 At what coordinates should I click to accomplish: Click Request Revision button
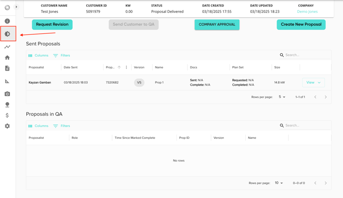(x=52, y=24)
